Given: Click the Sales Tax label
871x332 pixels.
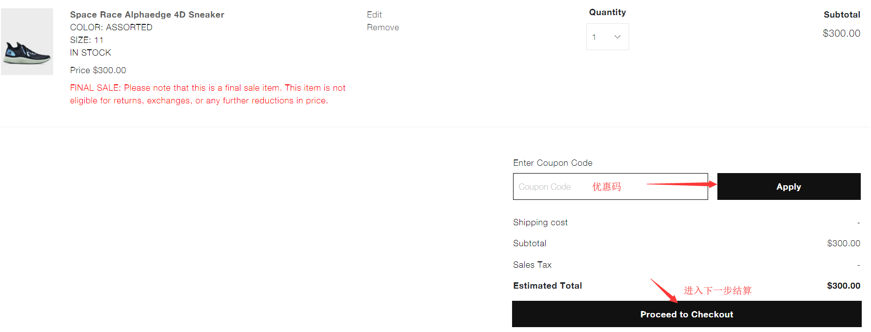Looking at the screenshot, I should 532,265.
